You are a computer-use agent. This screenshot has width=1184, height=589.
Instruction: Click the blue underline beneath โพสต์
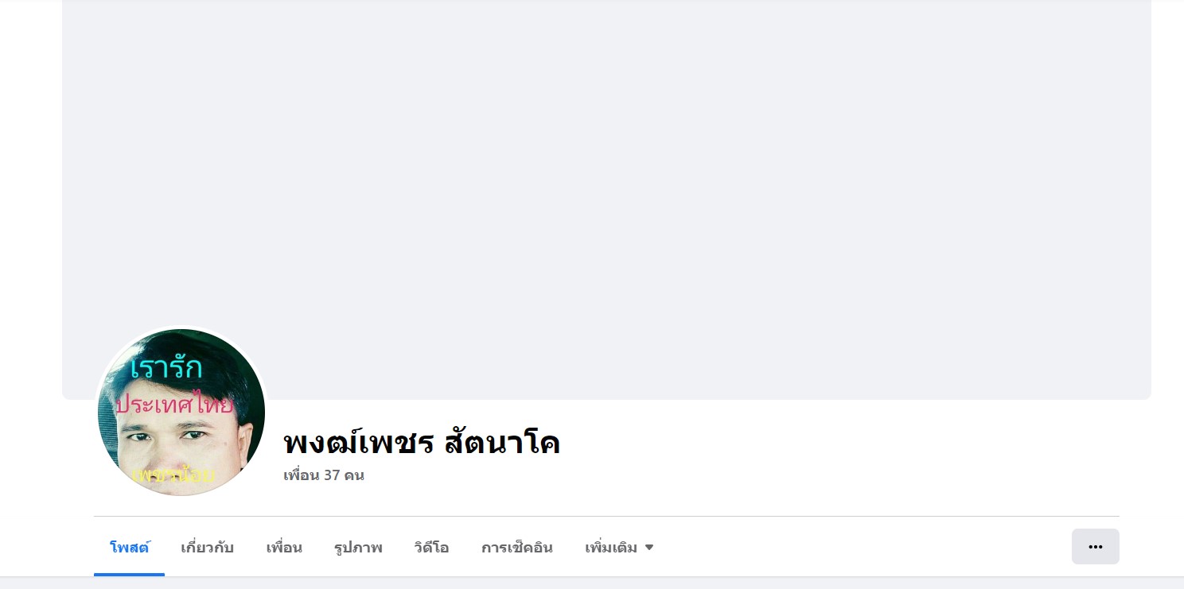tap(129, 575)
